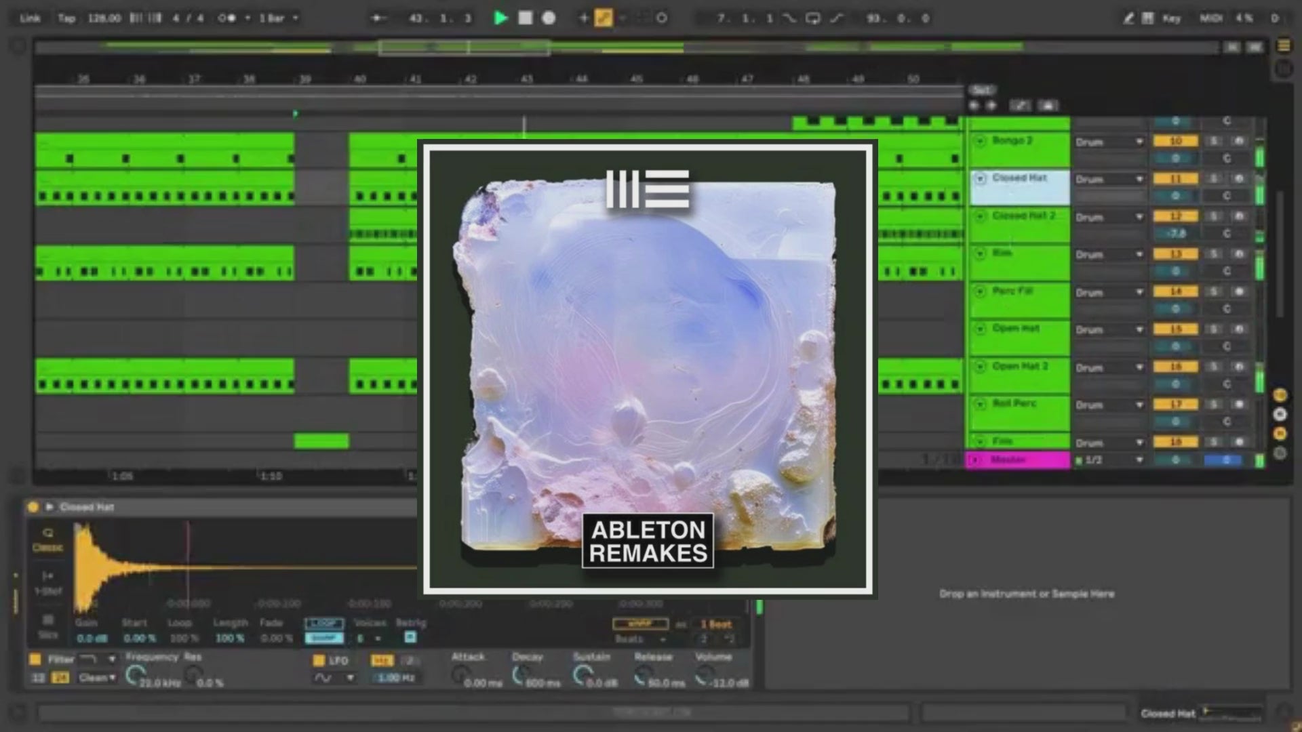Fold the Open Hat 2 track
The width and height of the screenshot is (1302, 732).
click(x=980, y=367)
